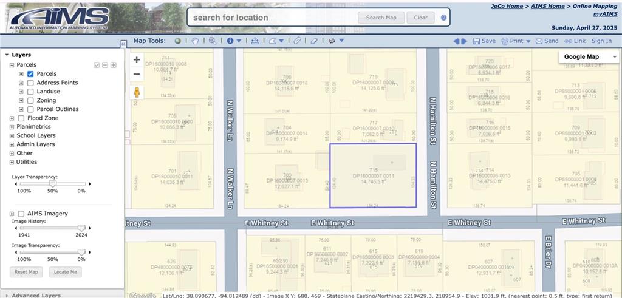Open the Advanced Layers section
The height and width of the screenshot is (298, 622).
(36, 295)
